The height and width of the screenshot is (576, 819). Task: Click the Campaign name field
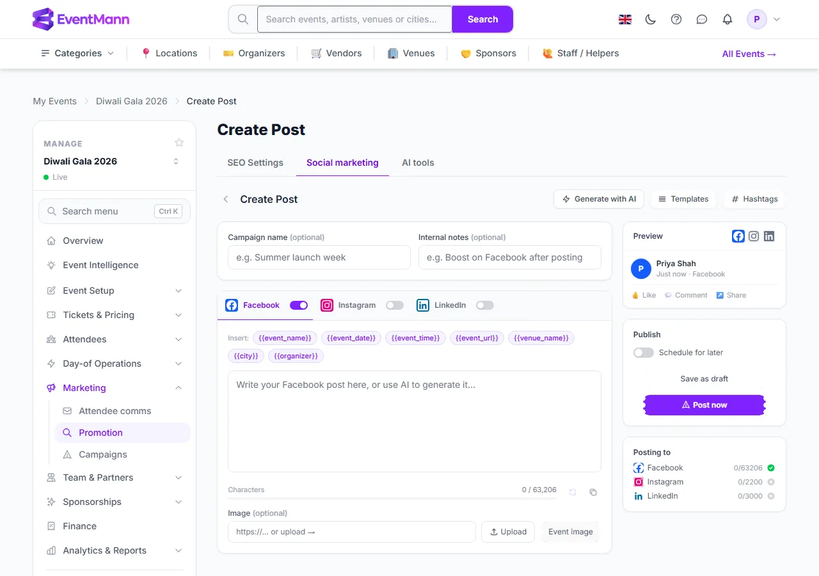point(319,257)
